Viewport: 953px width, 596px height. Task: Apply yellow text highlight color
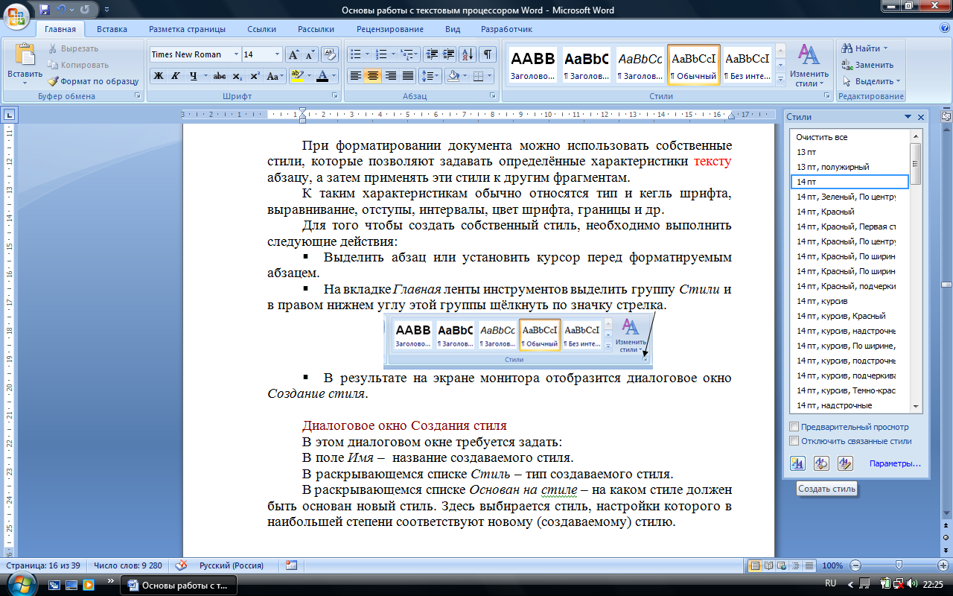296,76
